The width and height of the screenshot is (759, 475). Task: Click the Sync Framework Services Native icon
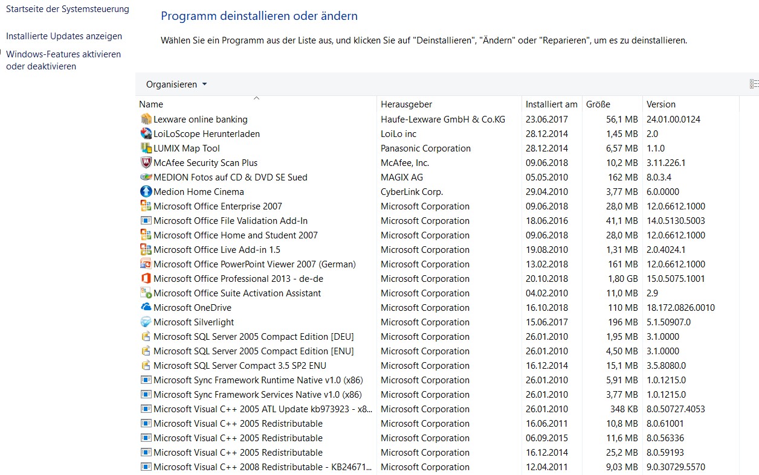146,394
